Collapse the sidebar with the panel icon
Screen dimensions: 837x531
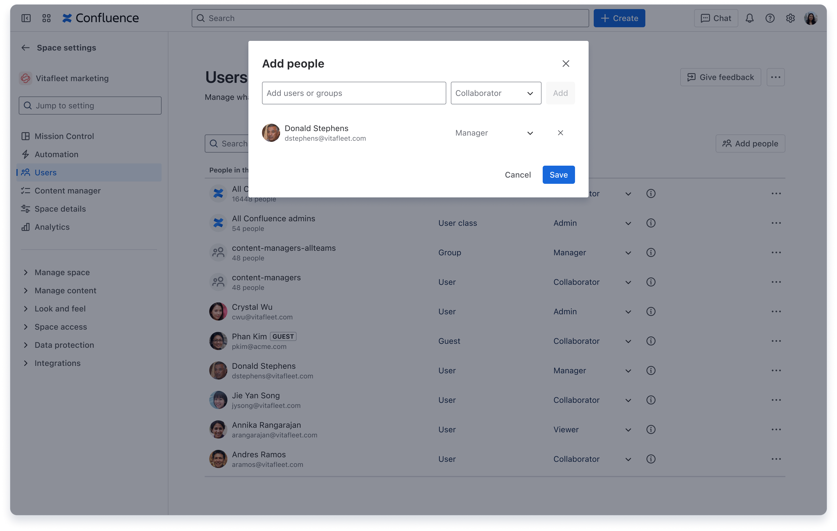(x=26, y=18)
